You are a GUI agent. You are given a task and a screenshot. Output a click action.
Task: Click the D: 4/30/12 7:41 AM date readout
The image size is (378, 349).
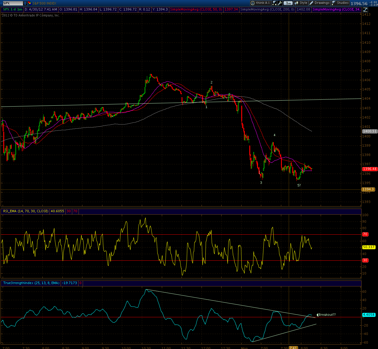[41, 9]
